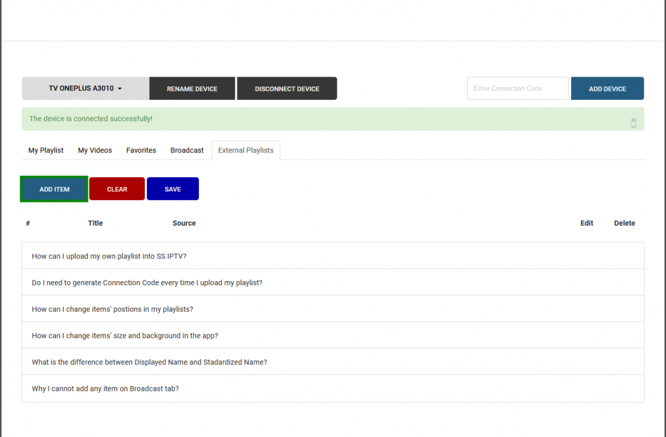Image resolution: width=666 pixels, height=437 pixels.
Task: Expand the Displayed Name vs Standardized Name question
Action: click(x=150, y=362)
